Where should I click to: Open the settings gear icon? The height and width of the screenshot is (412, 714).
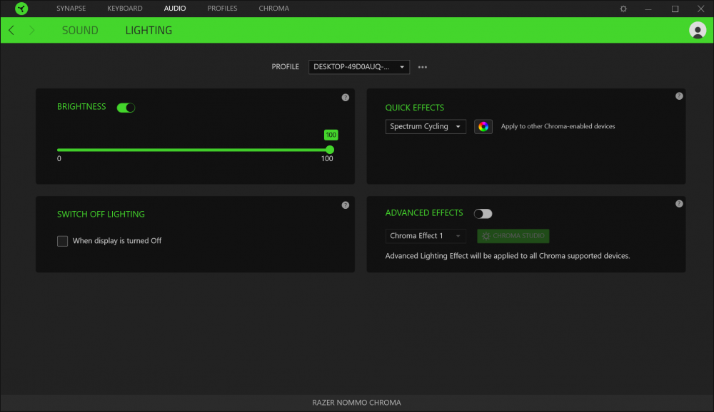(x=623, y=9)
